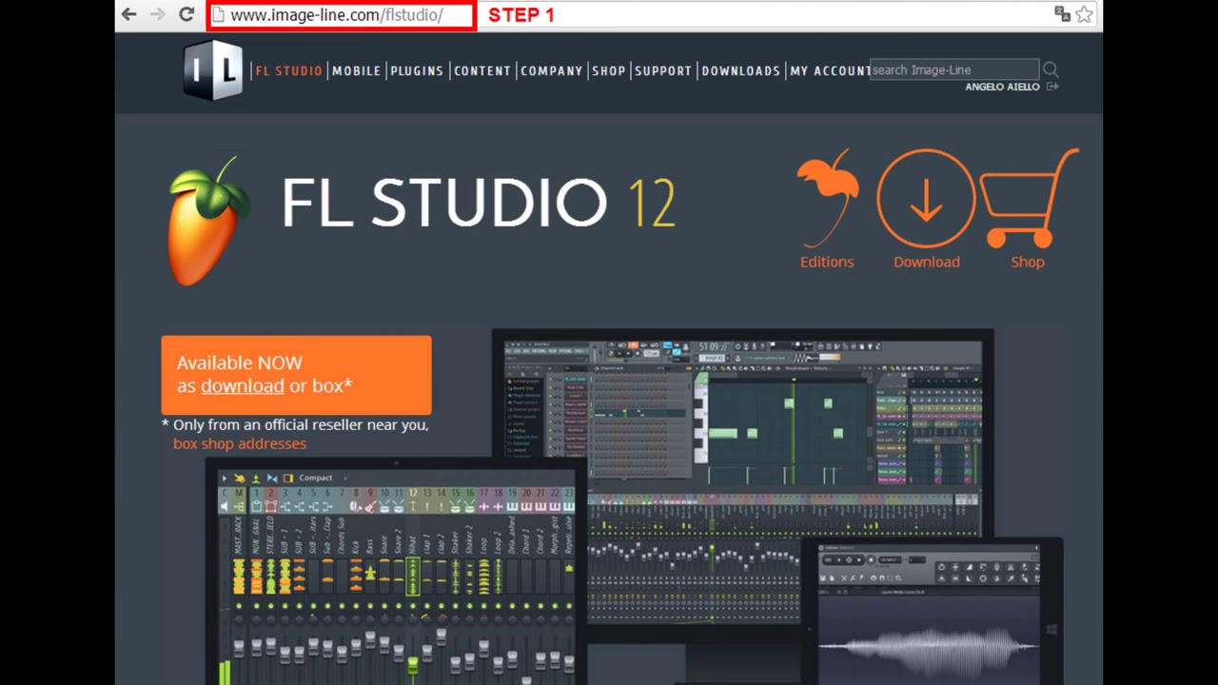
Task: Open the PLUGINS menu item
Action: [417, 70]
